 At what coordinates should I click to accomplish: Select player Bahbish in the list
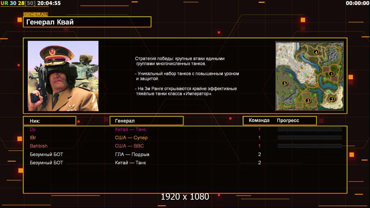pyautogui.click(x=39, y=146)
